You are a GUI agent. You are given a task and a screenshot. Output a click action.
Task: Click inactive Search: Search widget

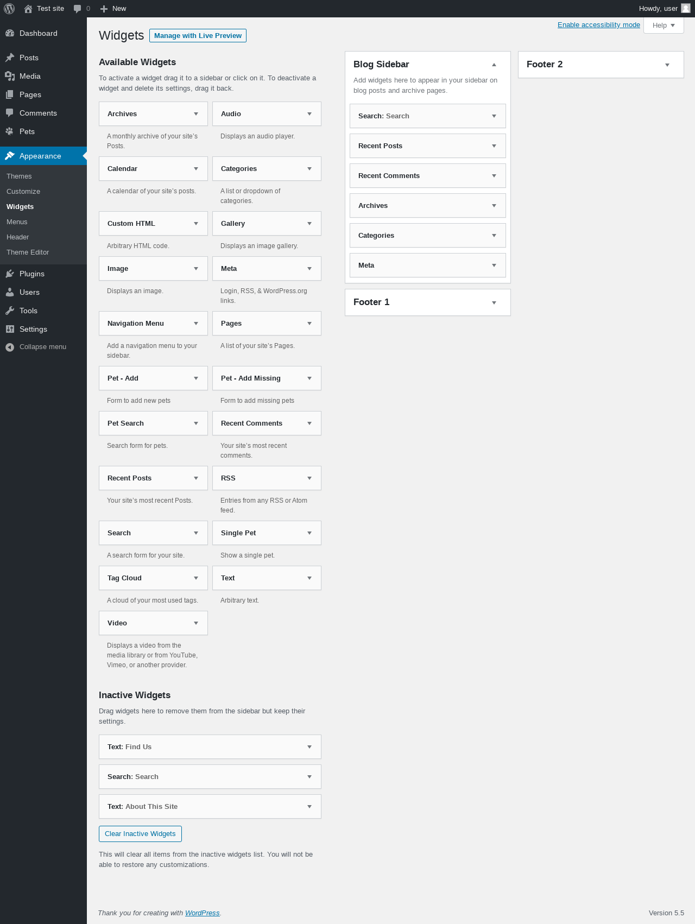210,777
